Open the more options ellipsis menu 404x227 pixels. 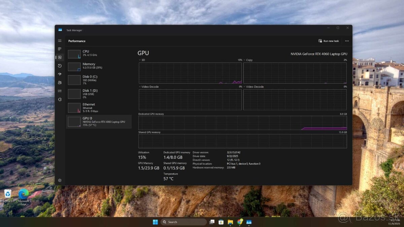(x=347, y=41)
